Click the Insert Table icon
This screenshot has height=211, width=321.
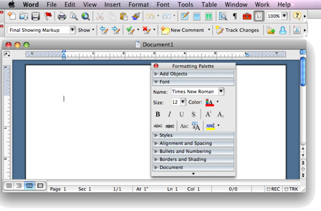pyautogui.click(x=197, y=16)
